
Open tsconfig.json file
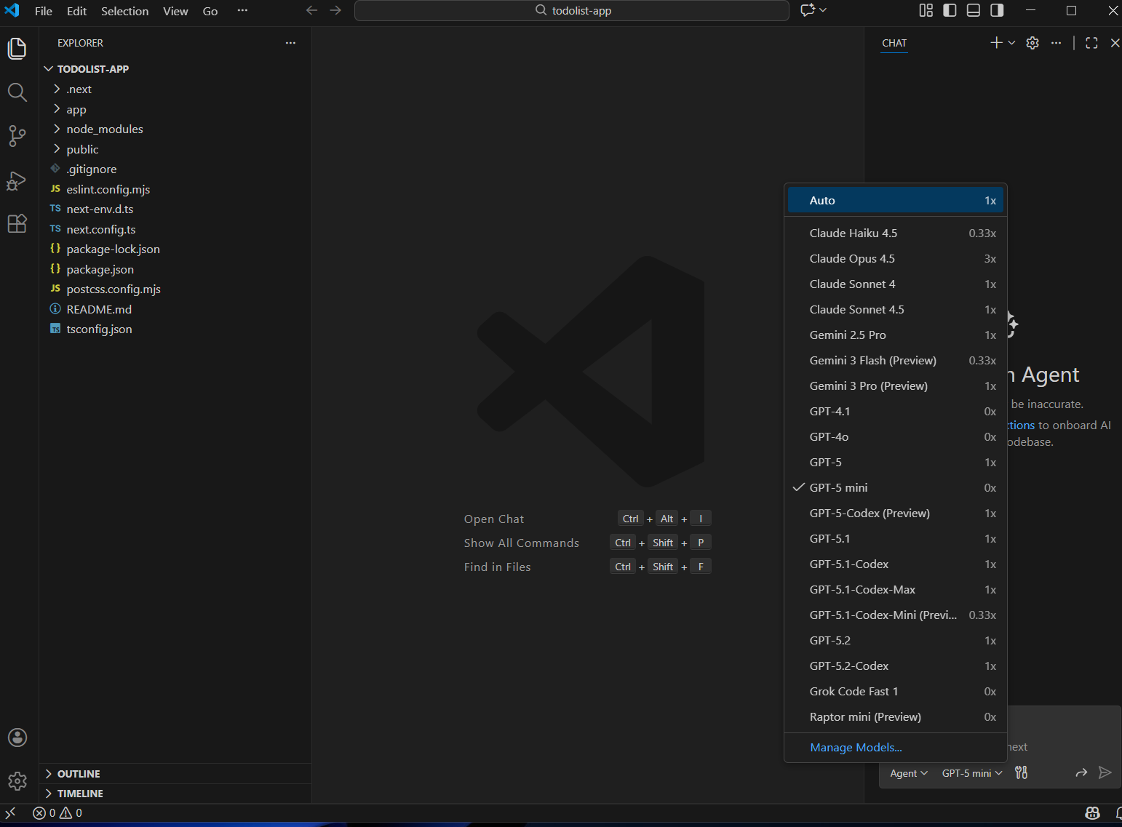(175, 329)
